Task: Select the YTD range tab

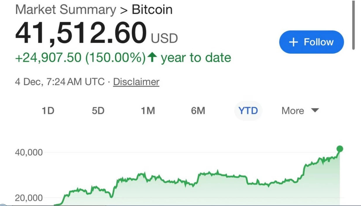Action: coord(248,111)
